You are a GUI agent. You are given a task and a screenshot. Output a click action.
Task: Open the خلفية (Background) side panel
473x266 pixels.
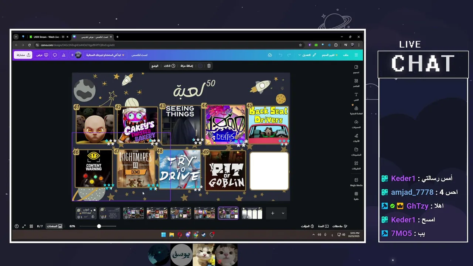[356, 195]
